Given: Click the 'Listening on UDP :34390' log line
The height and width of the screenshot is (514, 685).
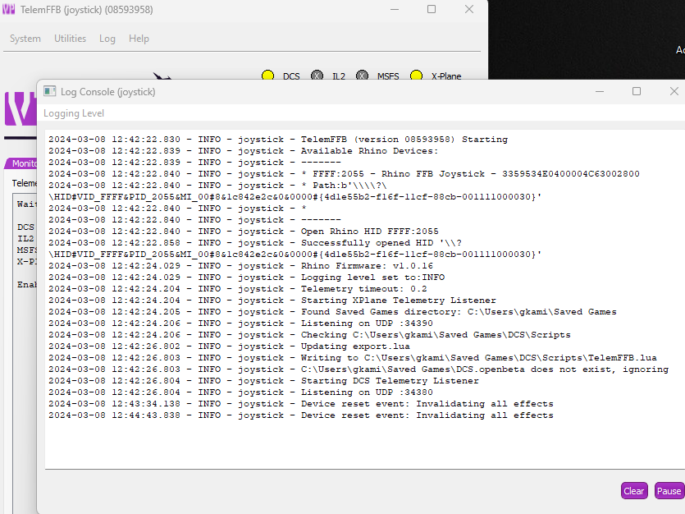Looking at the screenshot, I should (240, 323).
